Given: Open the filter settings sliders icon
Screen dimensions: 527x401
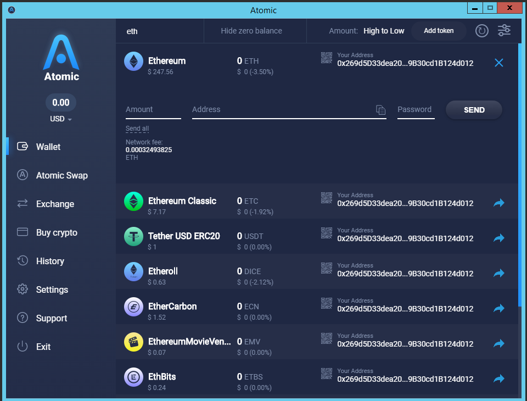Looking at the screenshot, I should [x=504, y=31].
